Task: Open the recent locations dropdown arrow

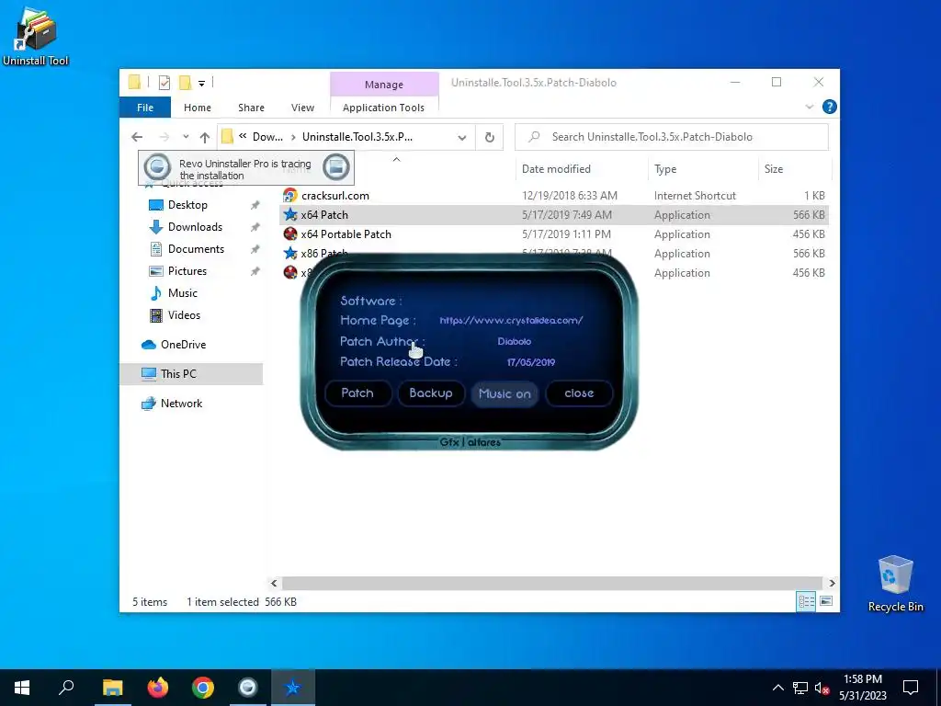Action: point(186,137)
